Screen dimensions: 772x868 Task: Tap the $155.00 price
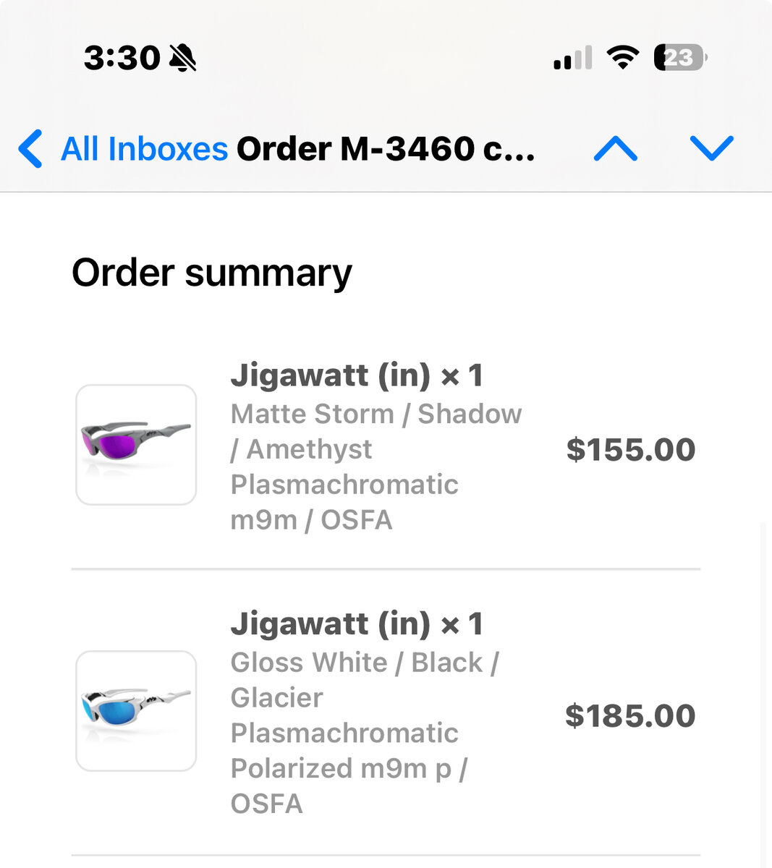[631, 450]
